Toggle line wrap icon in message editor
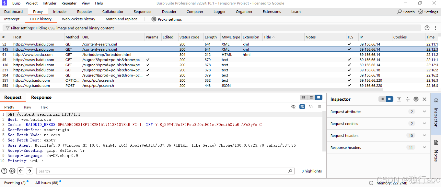The height and width of the screenshot is (187, 441). 302,107
